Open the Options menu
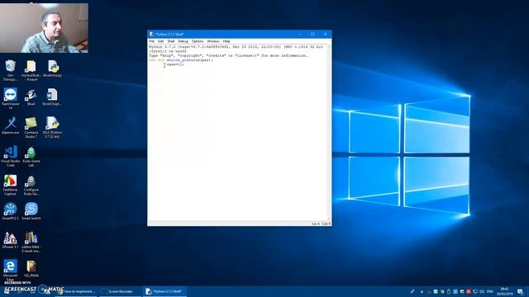The width and height of the screenshot is (529, 297). click(x=198, y=41)
